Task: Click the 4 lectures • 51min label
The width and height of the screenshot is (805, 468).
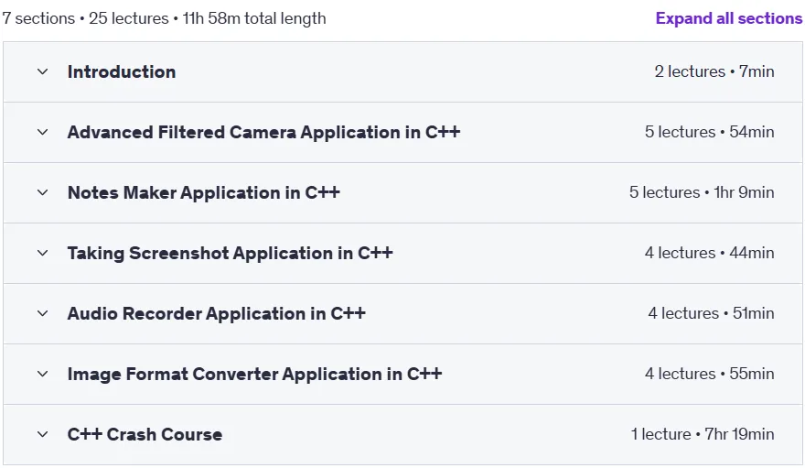Action: click(x=711, y=313)
